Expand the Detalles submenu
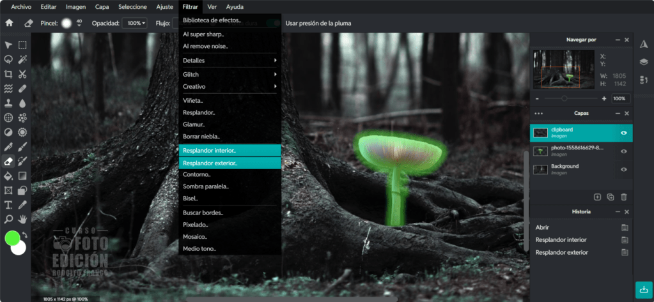Image resolution: width=654 pixels, height=302 pixels. pyautogui.click(x=230, y=60)
